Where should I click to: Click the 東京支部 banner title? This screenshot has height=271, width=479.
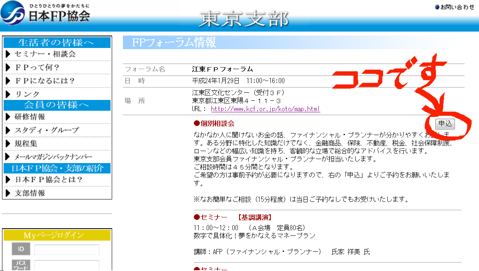(x=244, y=19)
